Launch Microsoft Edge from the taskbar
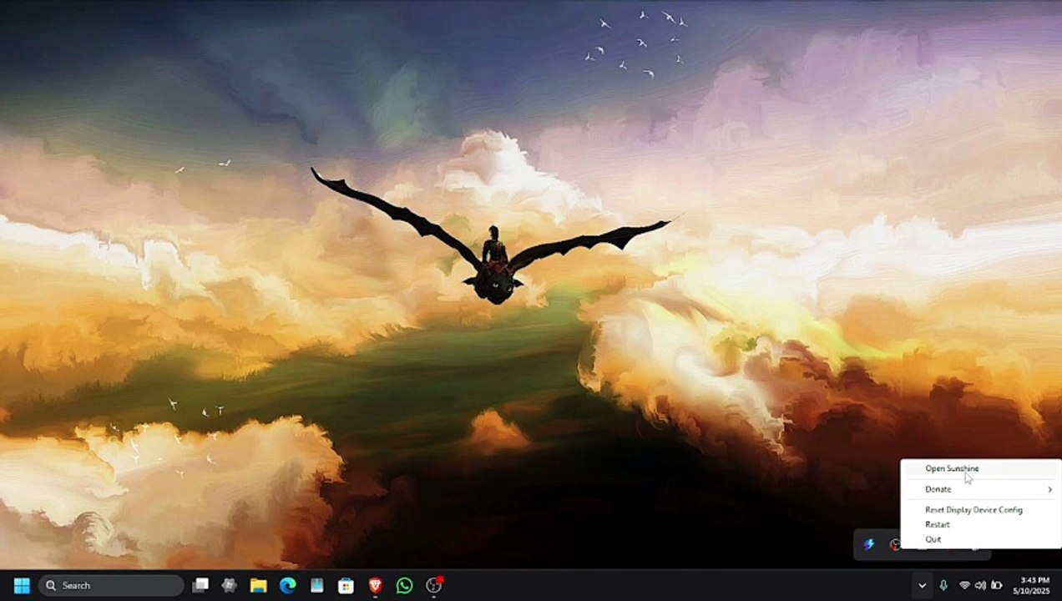The image size is (1062, 601). point(287,585)
